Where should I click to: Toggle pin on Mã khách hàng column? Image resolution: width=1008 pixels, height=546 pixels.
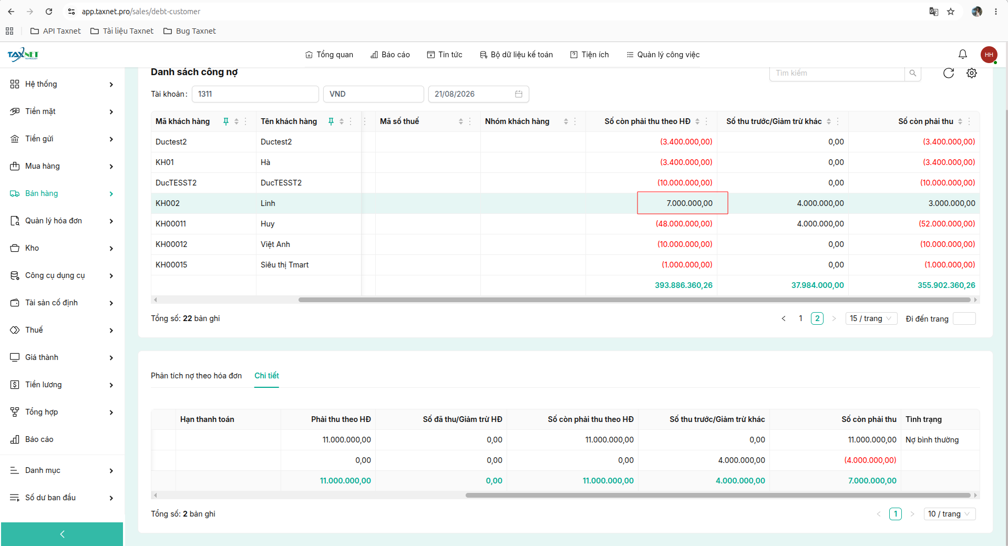(226, 121)
